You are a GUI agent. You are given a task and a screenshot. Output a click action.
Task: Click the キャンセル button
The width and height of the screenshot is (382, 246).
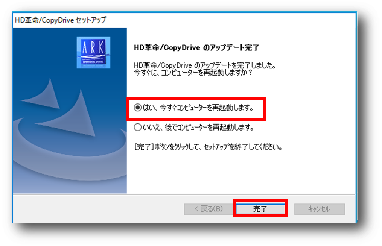point(320,209)
